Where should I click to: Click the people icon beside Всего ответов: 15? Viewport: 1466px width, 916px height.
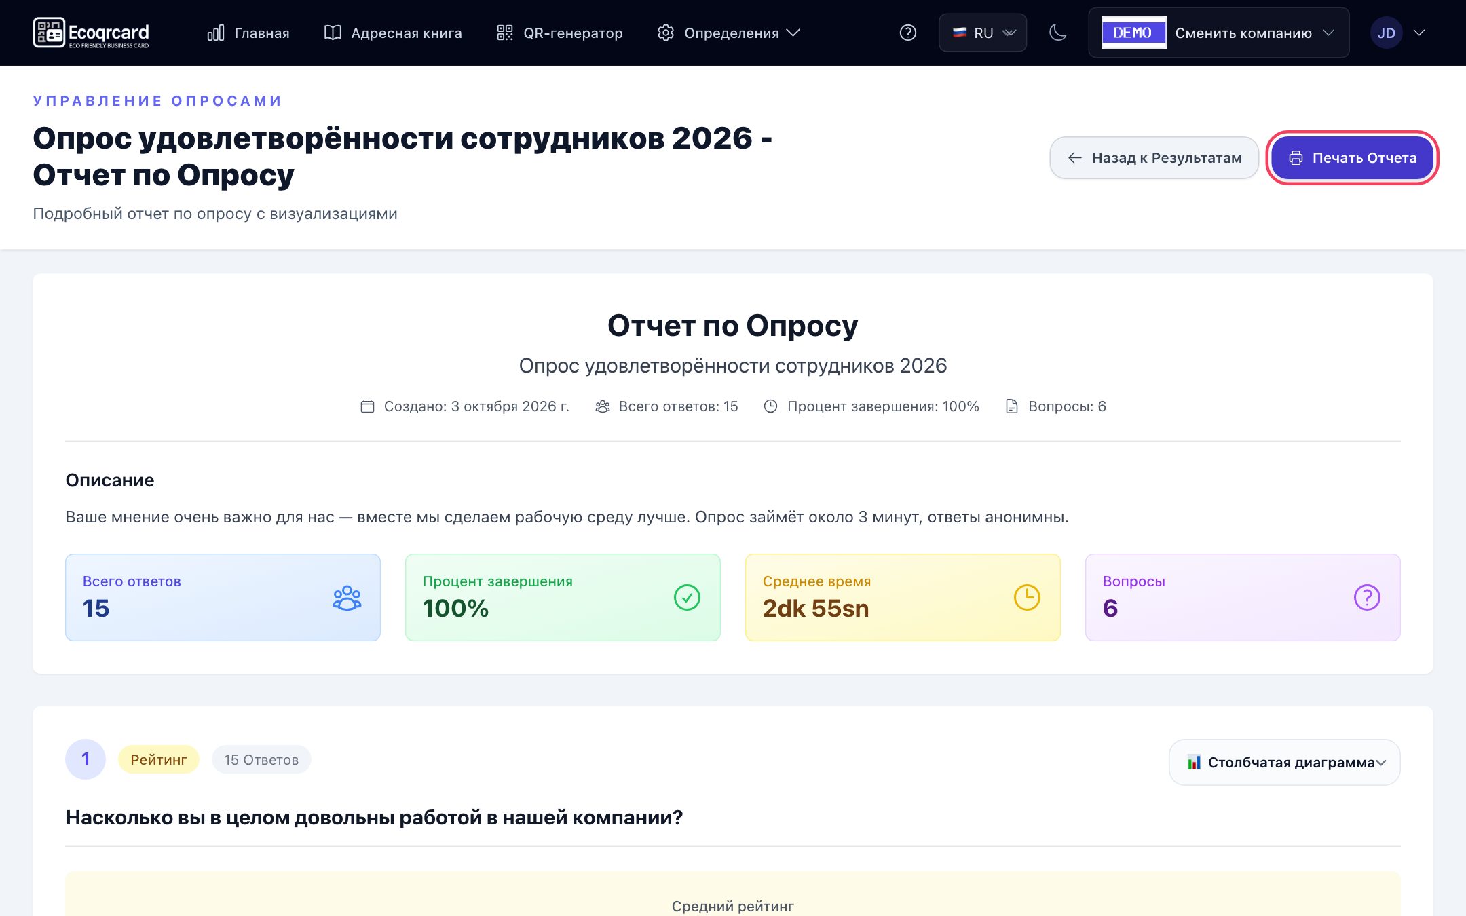602,406
